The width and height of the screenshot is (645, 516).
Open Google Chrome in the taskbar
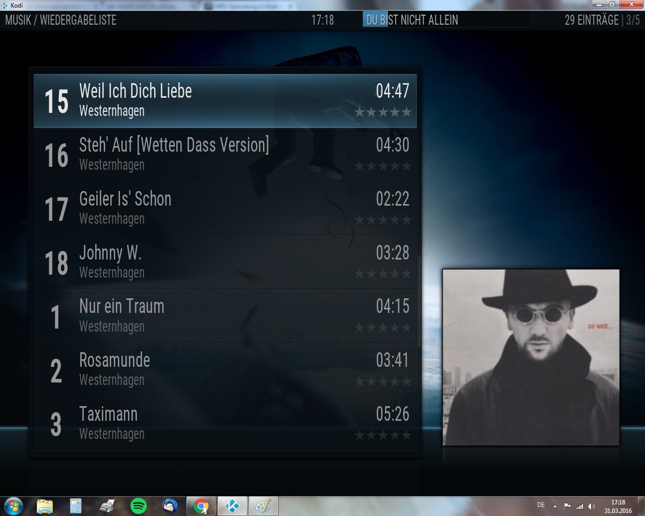201,505
